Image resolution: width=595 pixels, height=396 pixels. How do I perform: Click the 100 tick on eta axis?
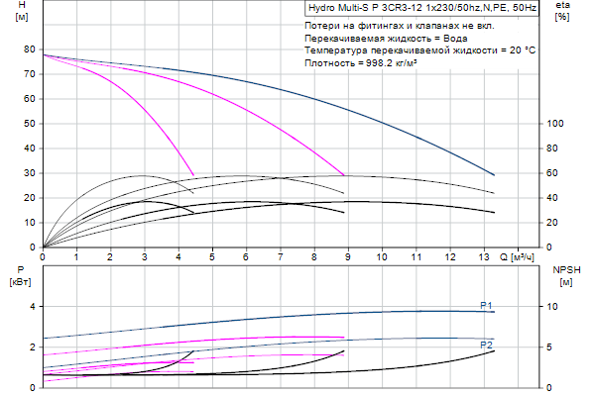(555, 124)
